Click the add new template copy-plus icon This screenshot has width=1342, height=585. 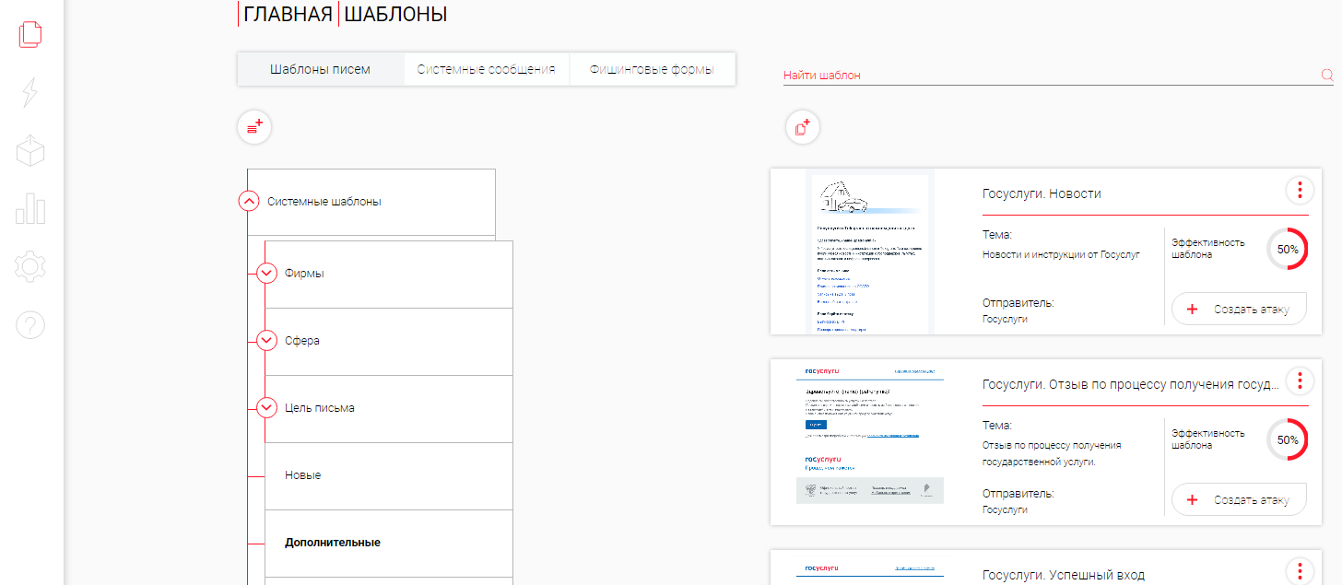[x=802, y=127]
